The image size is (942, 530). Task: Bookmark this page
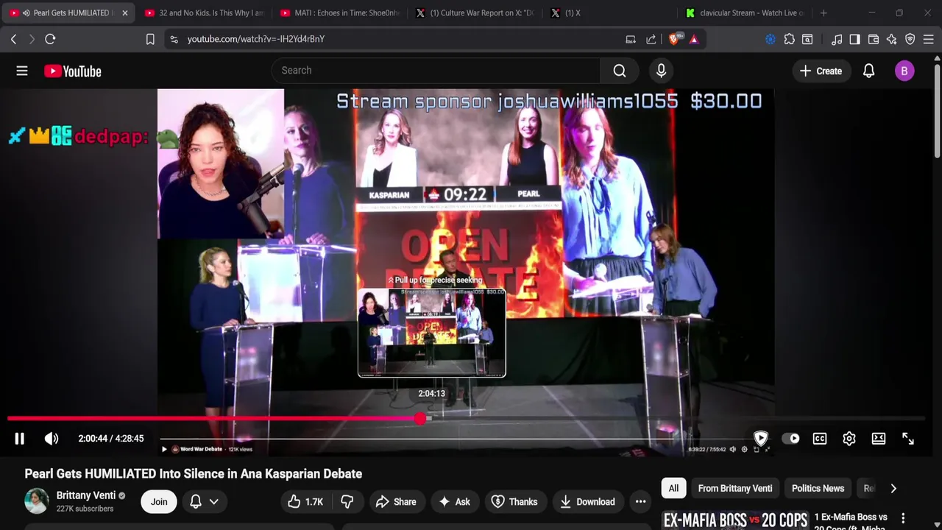pos(150,39)
